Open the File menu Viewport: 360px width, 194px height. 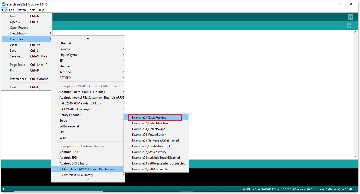click(x=4, y=10)
